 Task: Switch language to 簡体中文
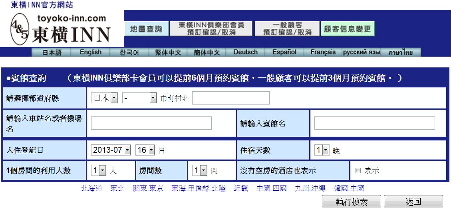pos(207,52)
